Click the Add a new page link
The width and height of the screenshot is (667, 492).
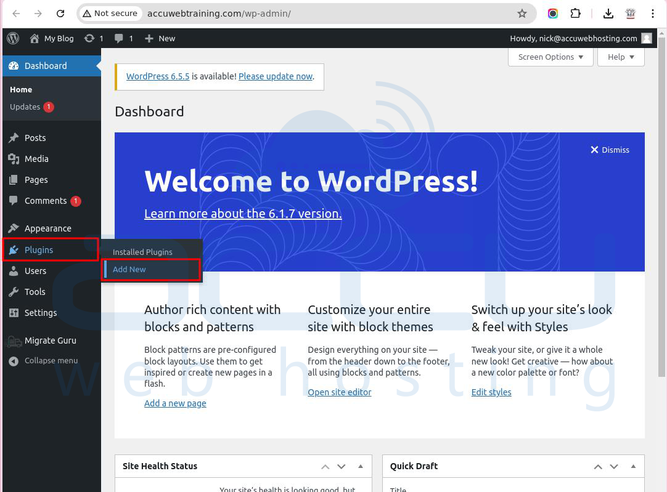(175, 403)
